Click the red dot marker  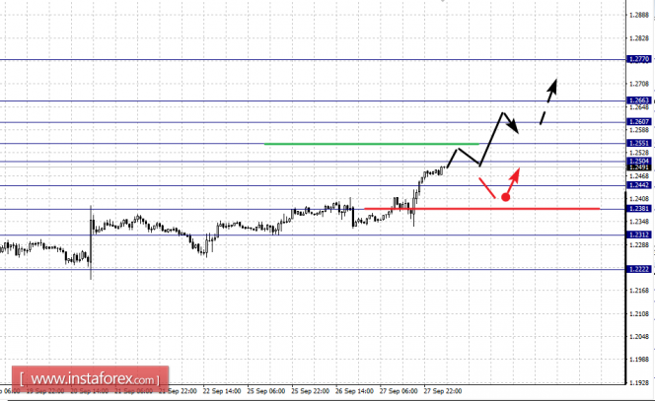[505, 197]
